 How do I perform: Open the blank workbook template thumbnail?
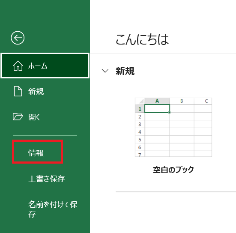tap(173, 127)
